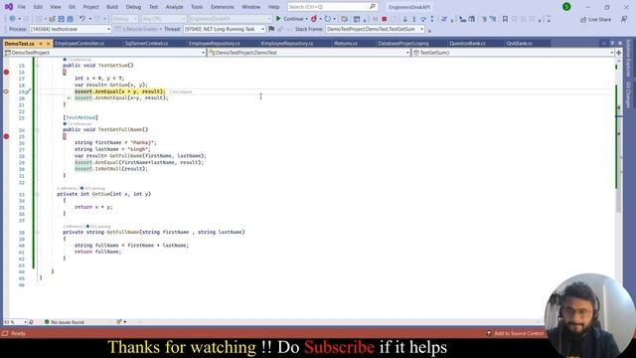Click the No issues found status indicator

point(64,322)
